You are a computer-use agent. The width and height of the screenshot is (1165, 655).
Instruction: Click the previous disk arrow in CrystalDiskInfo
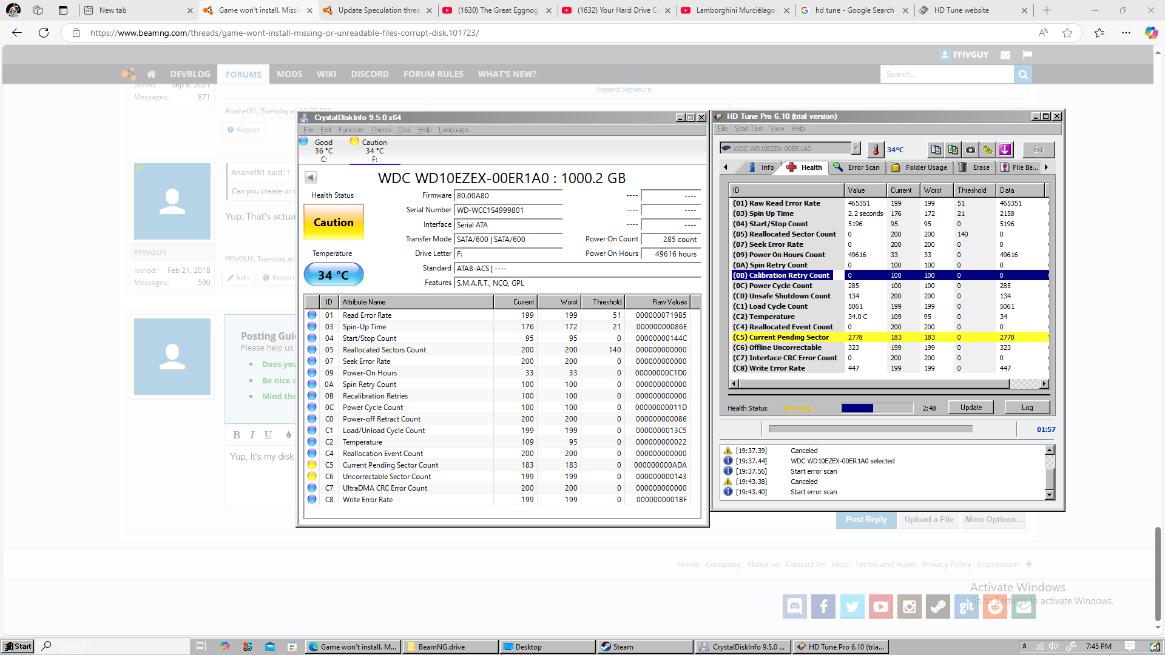[x=311, y=178]
